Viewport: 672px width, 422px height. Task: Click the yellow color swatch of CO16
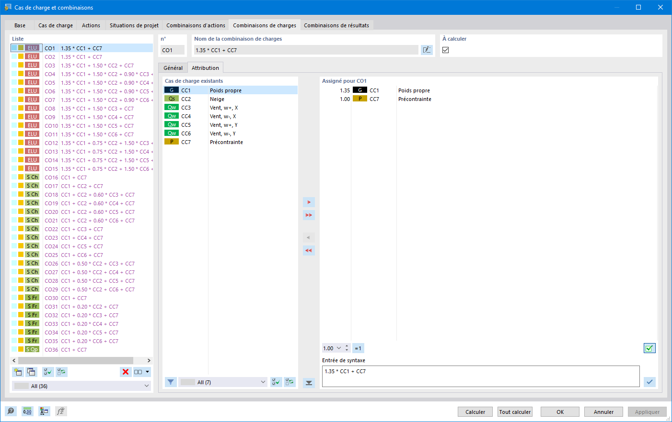pos(21,177)
